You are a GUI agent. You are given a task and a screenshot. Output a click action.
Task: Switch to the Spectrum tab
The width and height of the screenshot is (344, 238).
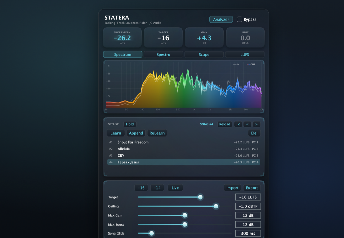123,55
